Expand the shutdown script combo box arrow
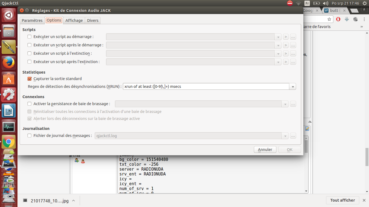The height and width of the screenshot is (207, 369). (278, 54)
